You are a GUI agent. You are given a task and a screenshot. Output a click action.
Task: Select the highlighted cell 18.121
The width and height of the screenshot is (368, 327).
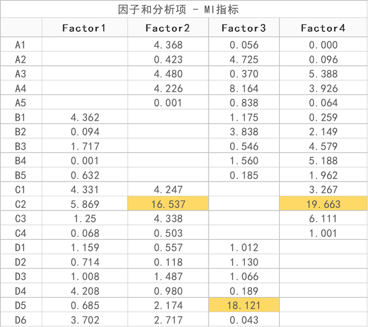click(243, 305)
